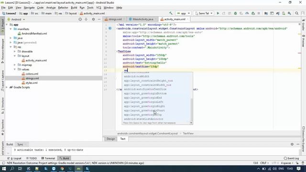Screen dimensions: 306x172
Task: Collapse the app module node
Action: click(7, 25)
